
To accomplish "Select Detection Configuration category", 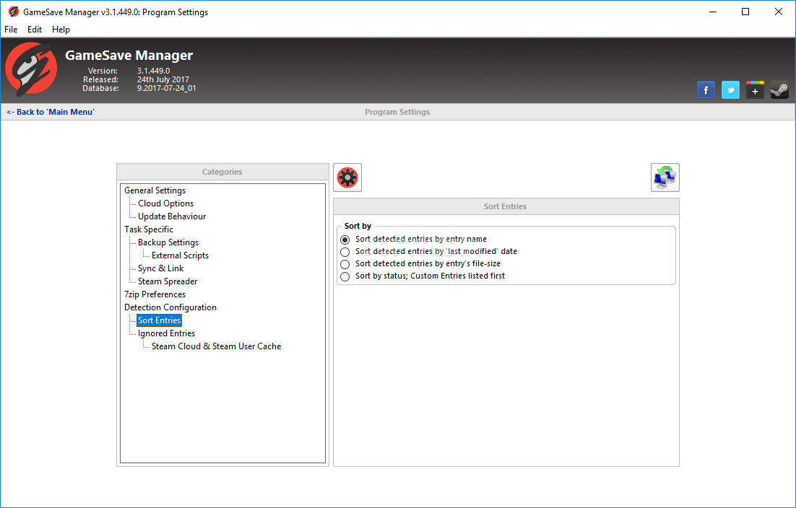I will click(170, 307).
